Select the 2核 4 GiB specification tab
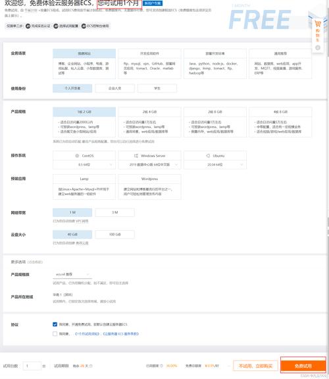This screenshot has height=379, width=329. tap(149, 111)
